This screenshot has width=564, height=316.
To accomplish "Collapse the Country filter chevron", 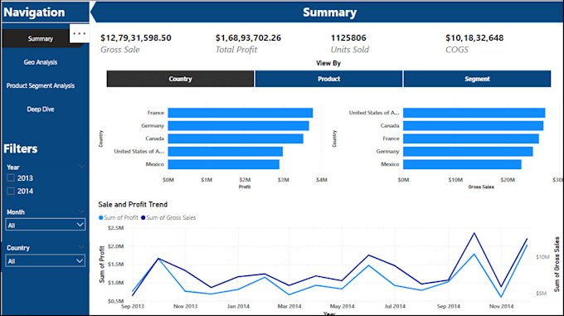I will coord(81,247).
